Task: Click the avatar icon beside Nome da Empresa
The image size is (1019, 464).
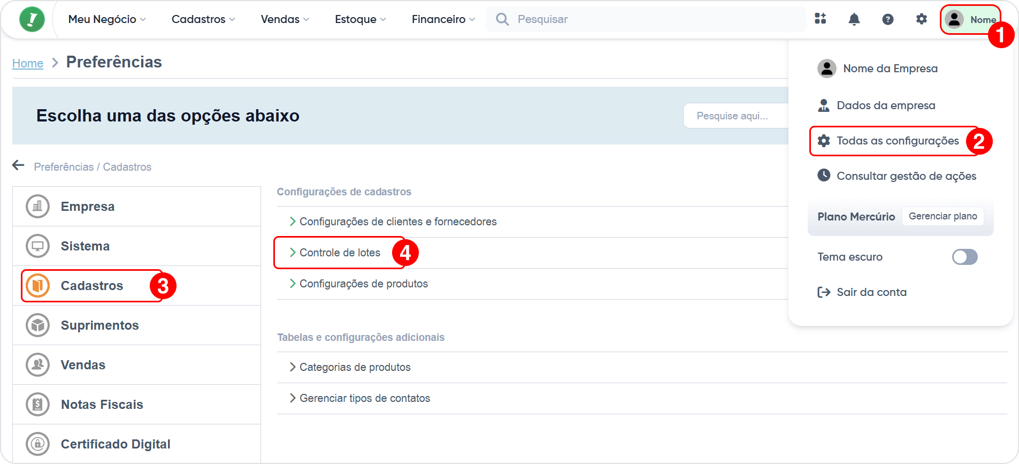Action: (x=827, y=69)
